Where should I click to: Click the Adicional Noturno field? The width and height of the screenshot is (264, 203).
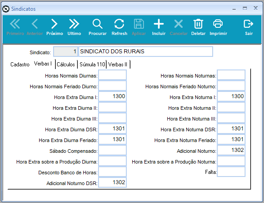pos(231,150)
